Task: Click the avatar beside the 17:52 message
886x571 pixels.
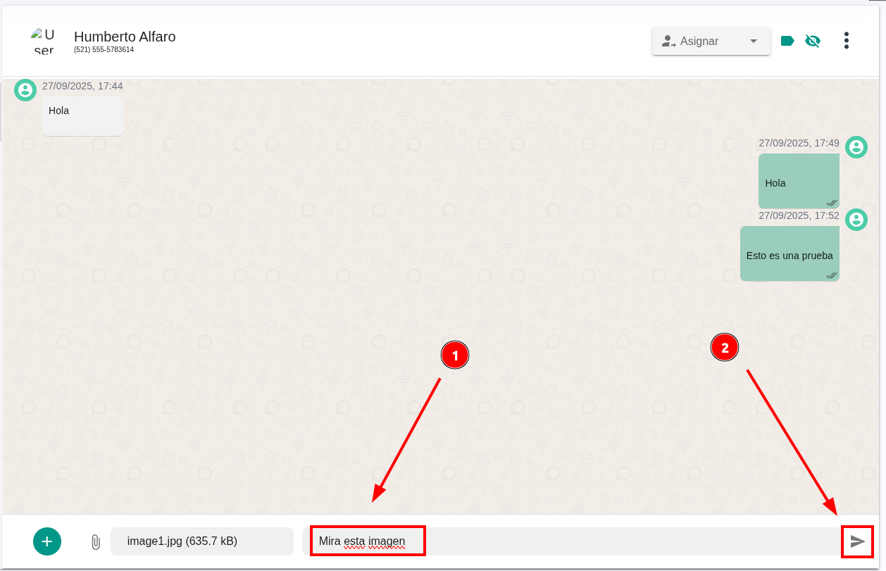Action: pyautogui.click(x=856, y=220)
